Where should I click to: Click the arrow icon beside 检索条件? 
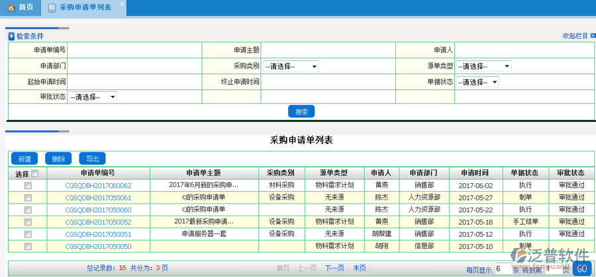tap(11, 36)
